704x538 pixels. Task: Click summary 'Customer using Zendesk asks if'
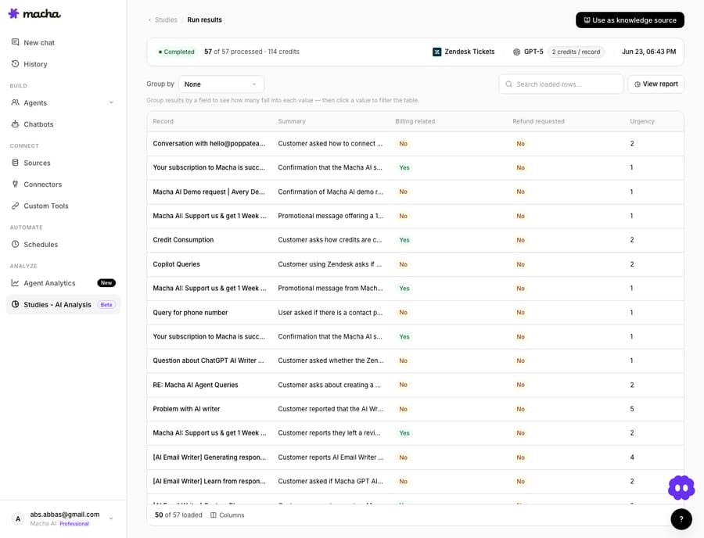[x=330, y=264]
